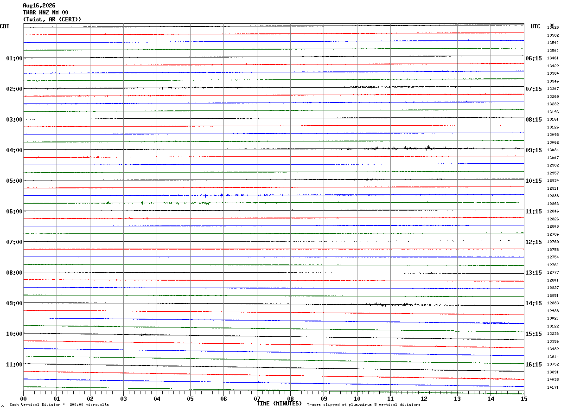Click the 12:15 UTC time label
561x411 pixels.
pyautogui.click(x=534, y=242)
